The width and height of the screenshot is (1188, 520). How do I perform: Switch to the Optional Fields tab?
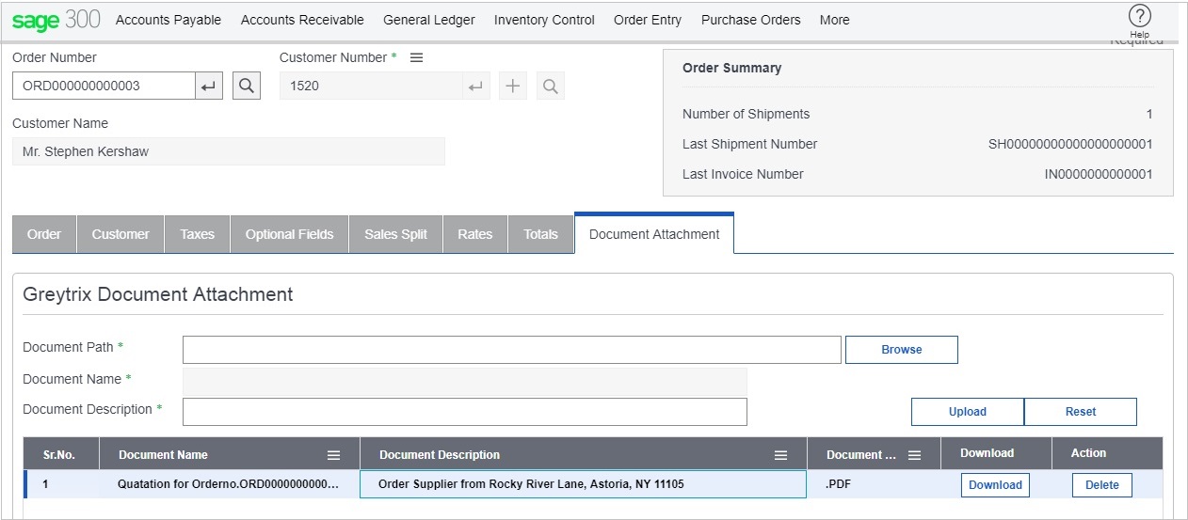(290, 234)
